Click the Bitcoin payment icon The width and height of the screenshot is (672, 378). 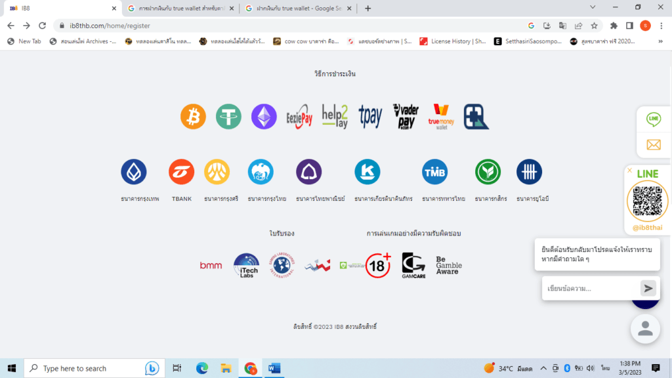(194, 117)
